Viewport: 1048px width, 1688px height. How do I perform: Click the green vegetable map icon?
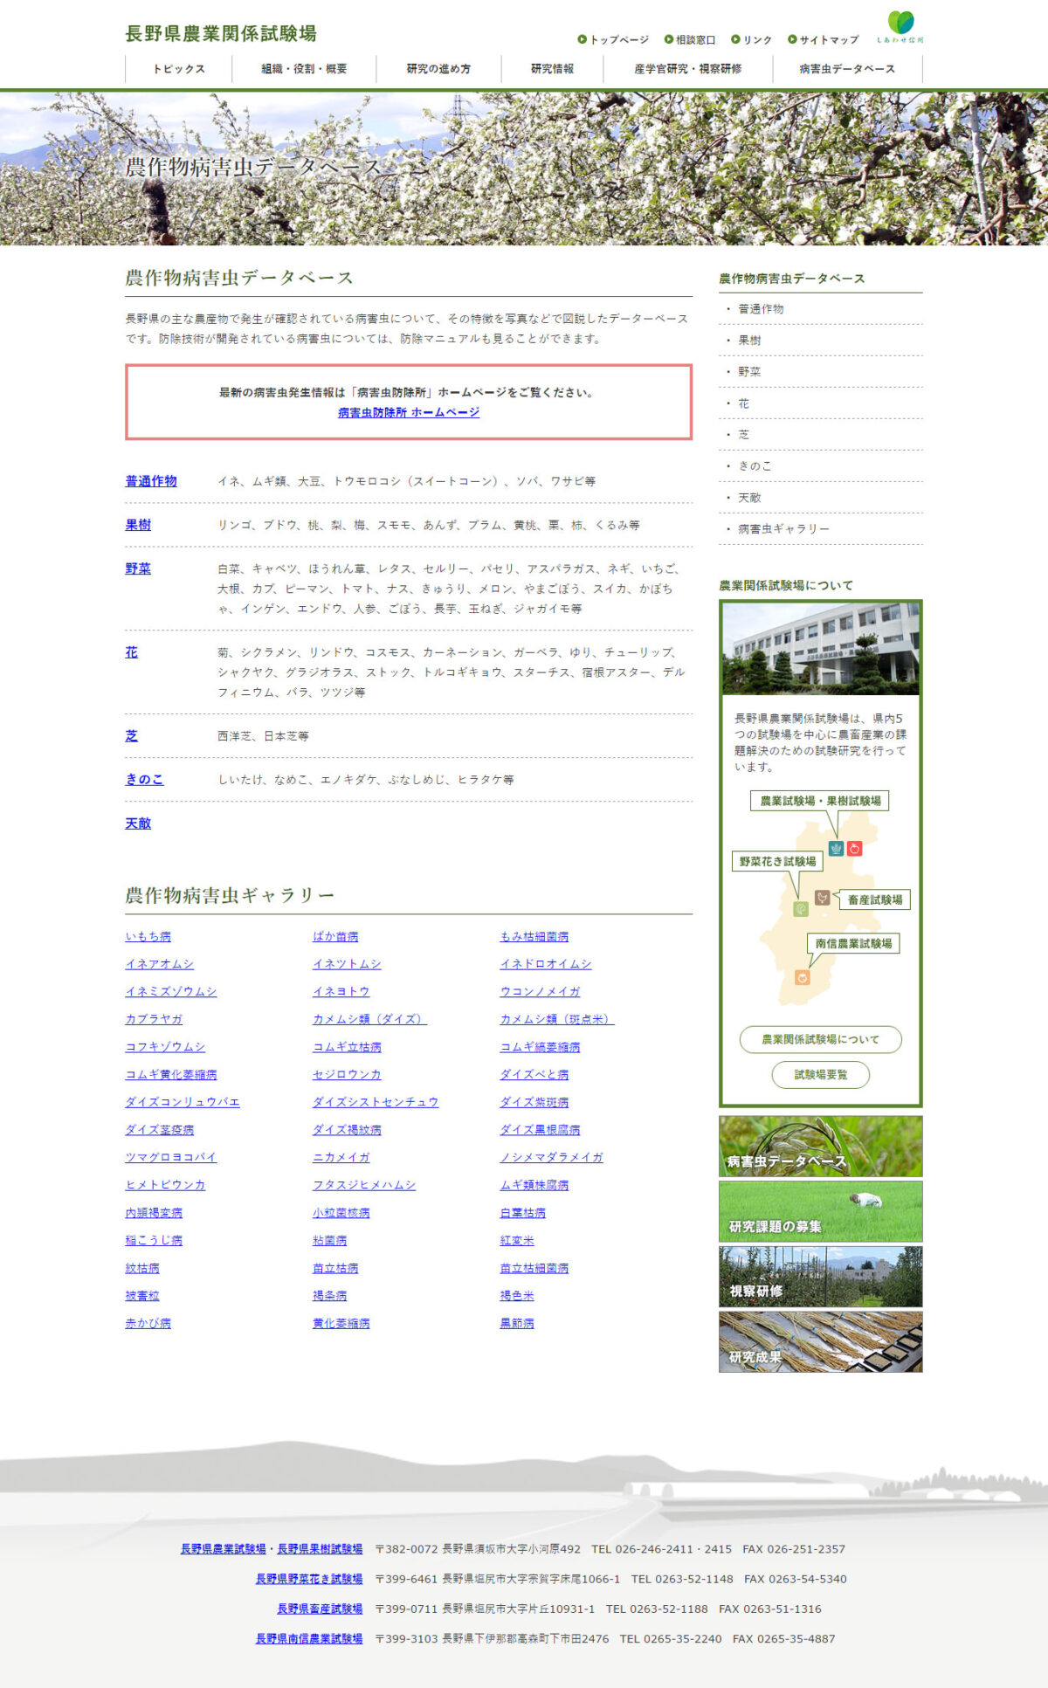(801, 909)
